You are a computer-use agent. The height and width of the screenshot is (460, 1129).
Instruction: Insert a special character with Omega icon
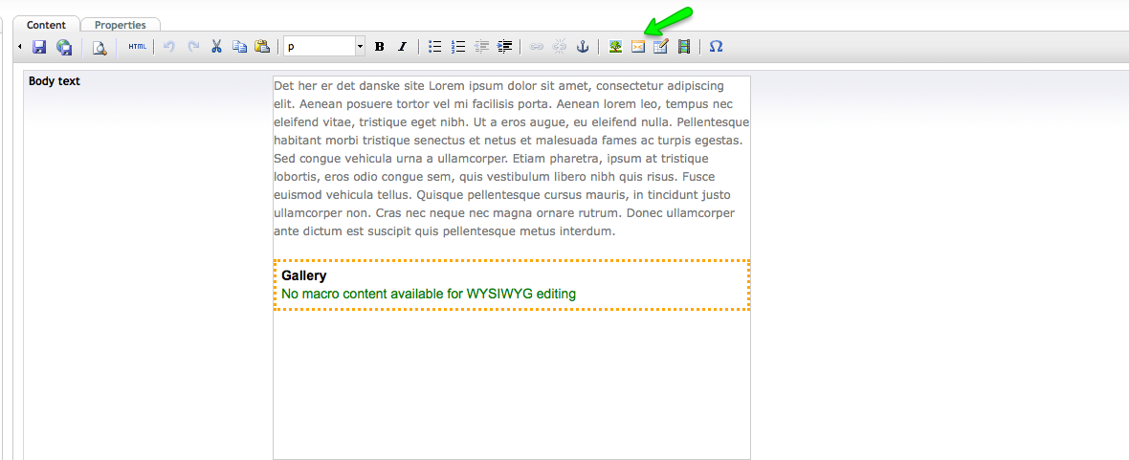pos(716,47)
